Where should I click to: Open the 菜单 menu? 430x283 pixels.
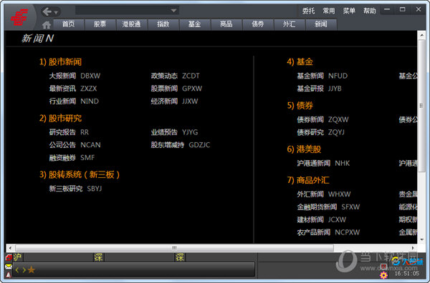coord(349,11)
